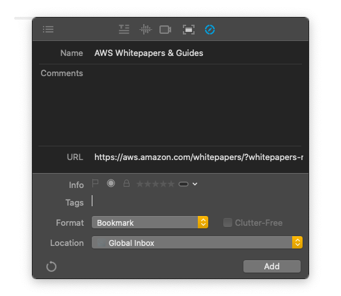
Task: Toggle the lock icon in Info row
Action: click(x=126, y=183)
